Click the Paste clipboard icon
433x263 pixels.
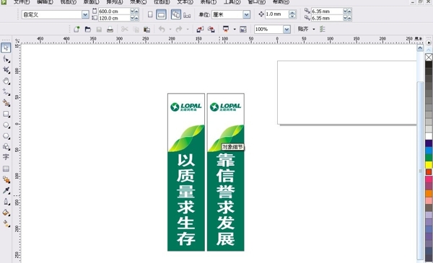tap(147, 30)
